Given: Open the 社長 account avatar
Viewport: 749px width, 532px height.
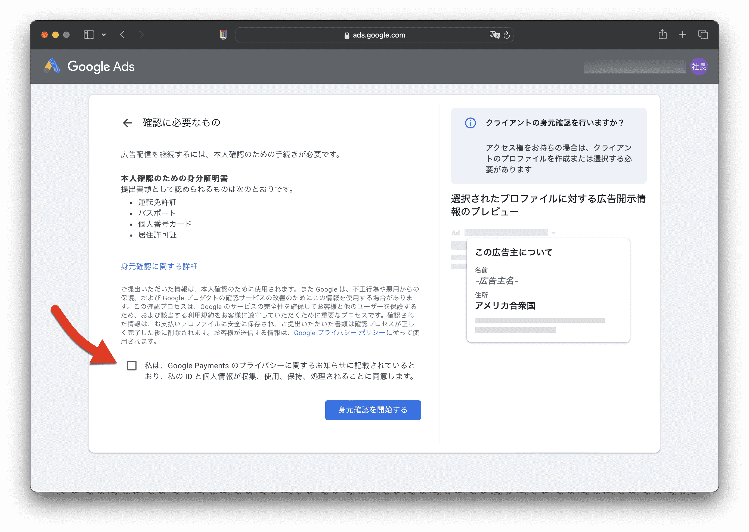Looking at the screenshot, I should click(698, 67).
